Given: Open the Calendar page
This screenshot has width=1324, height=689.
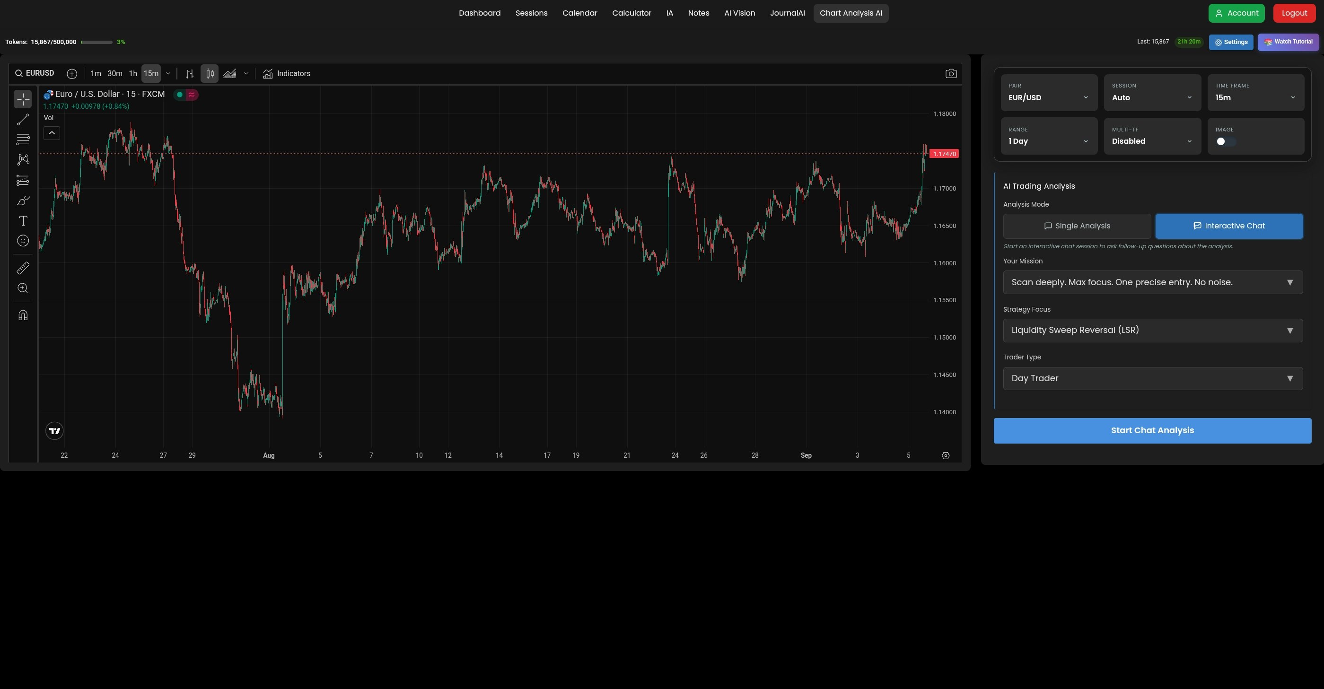Looking at the screenshot, I should 580,13.
